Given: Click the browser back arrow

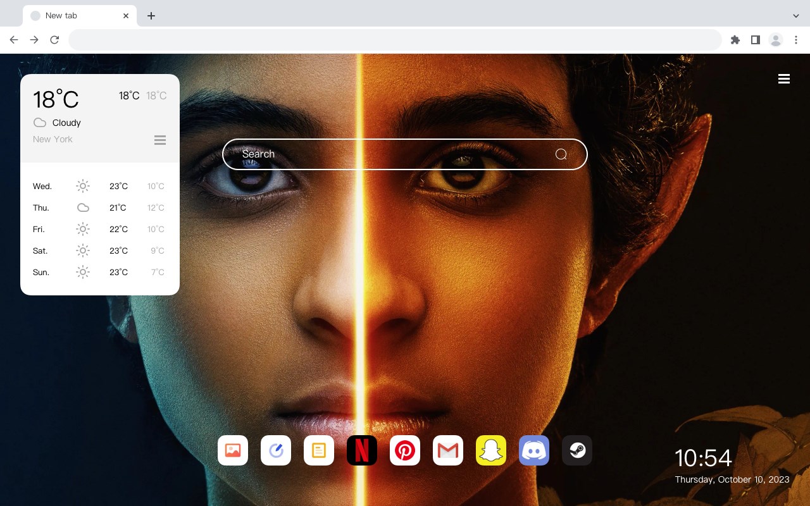Looking at the screenshot, I should [x=14, y=40].
